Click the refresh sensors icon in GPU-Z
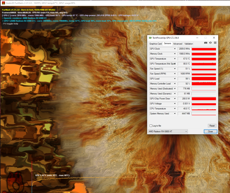This screenshot has width=230, height=193. [x=210, y=43]
